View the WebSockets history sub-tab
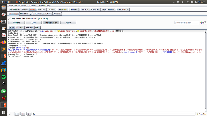 point(42,14)
